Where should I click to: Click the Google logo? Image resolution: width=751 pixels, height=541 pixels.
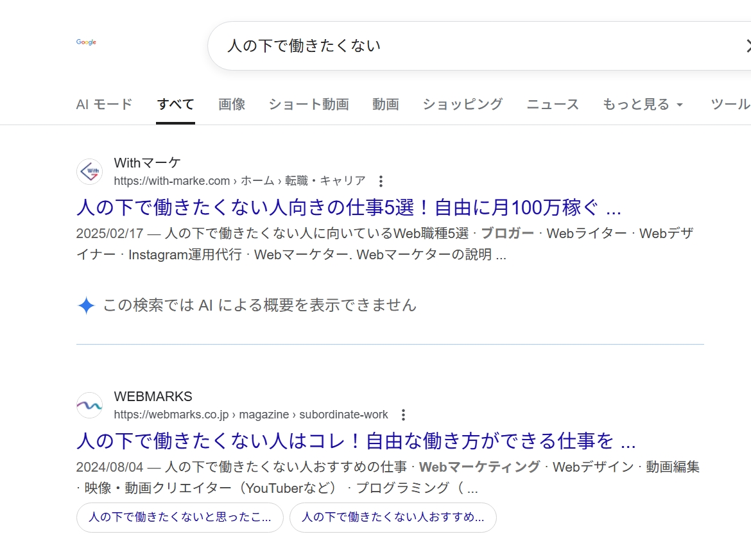(86, 42)
